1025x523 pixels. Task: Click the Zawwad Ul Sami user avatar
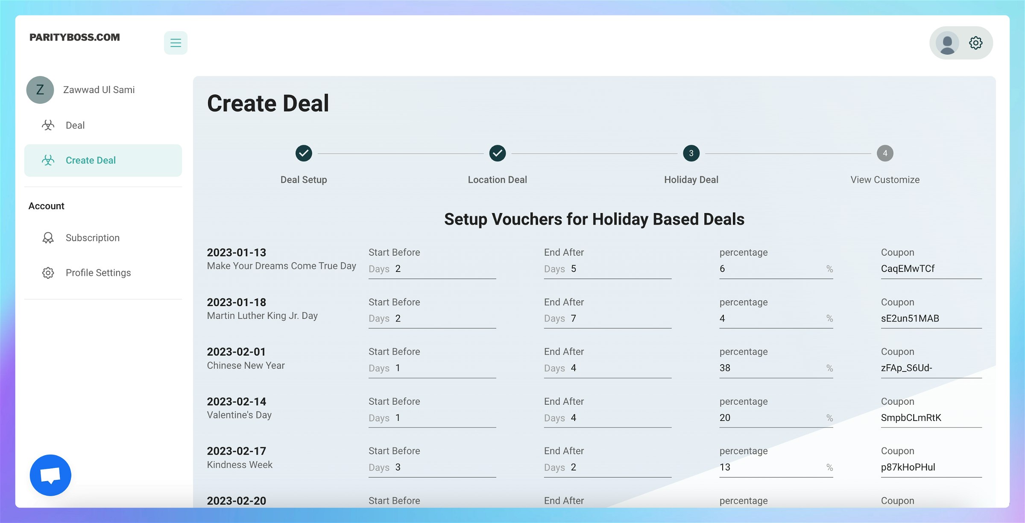(x=40, y=90)
